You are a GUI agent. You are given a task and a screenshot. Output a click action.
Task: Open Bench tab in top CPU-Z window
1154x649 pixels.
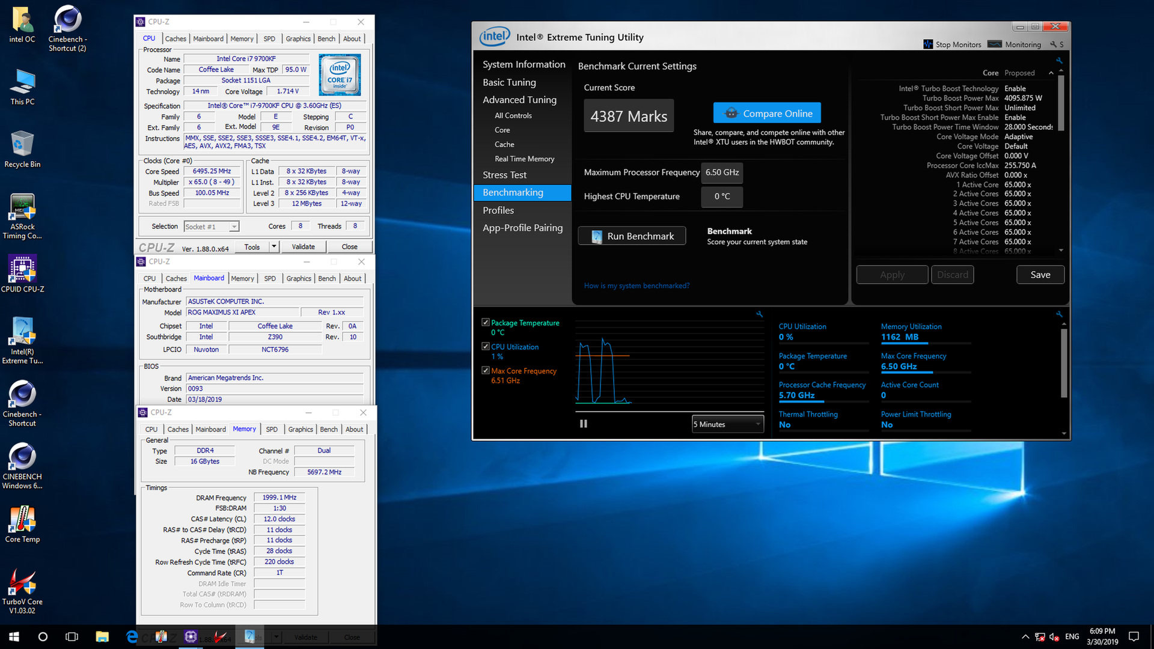click(x=326, y=38)
